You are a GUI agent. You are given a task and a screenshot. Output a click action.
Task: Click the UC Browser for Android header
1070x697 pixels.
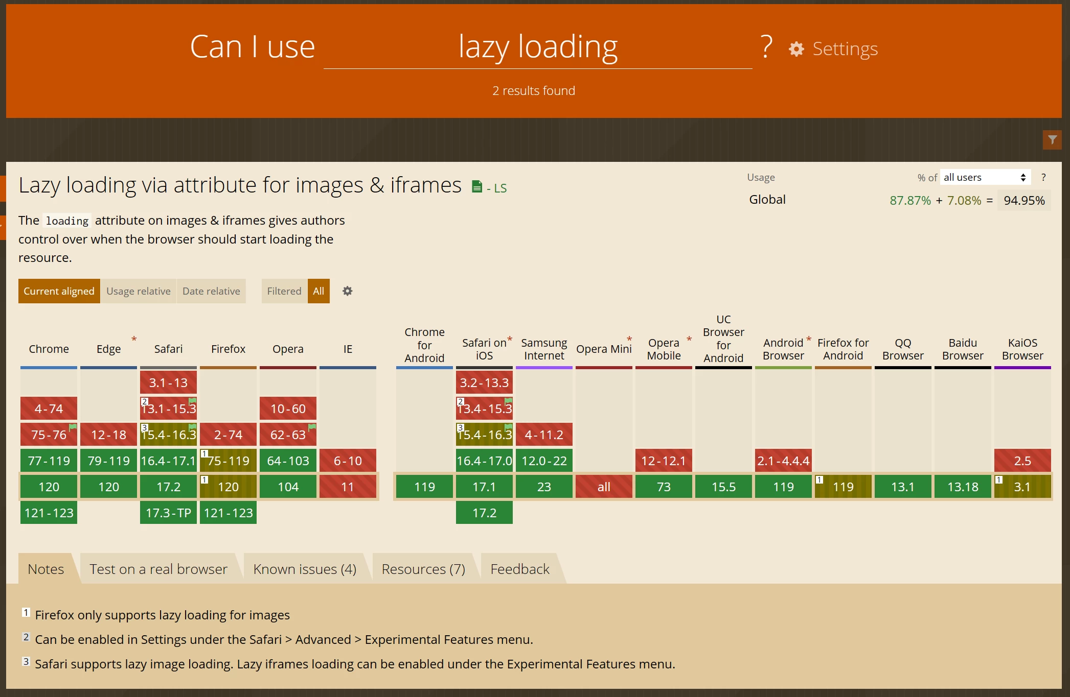(x=723, y=339)
